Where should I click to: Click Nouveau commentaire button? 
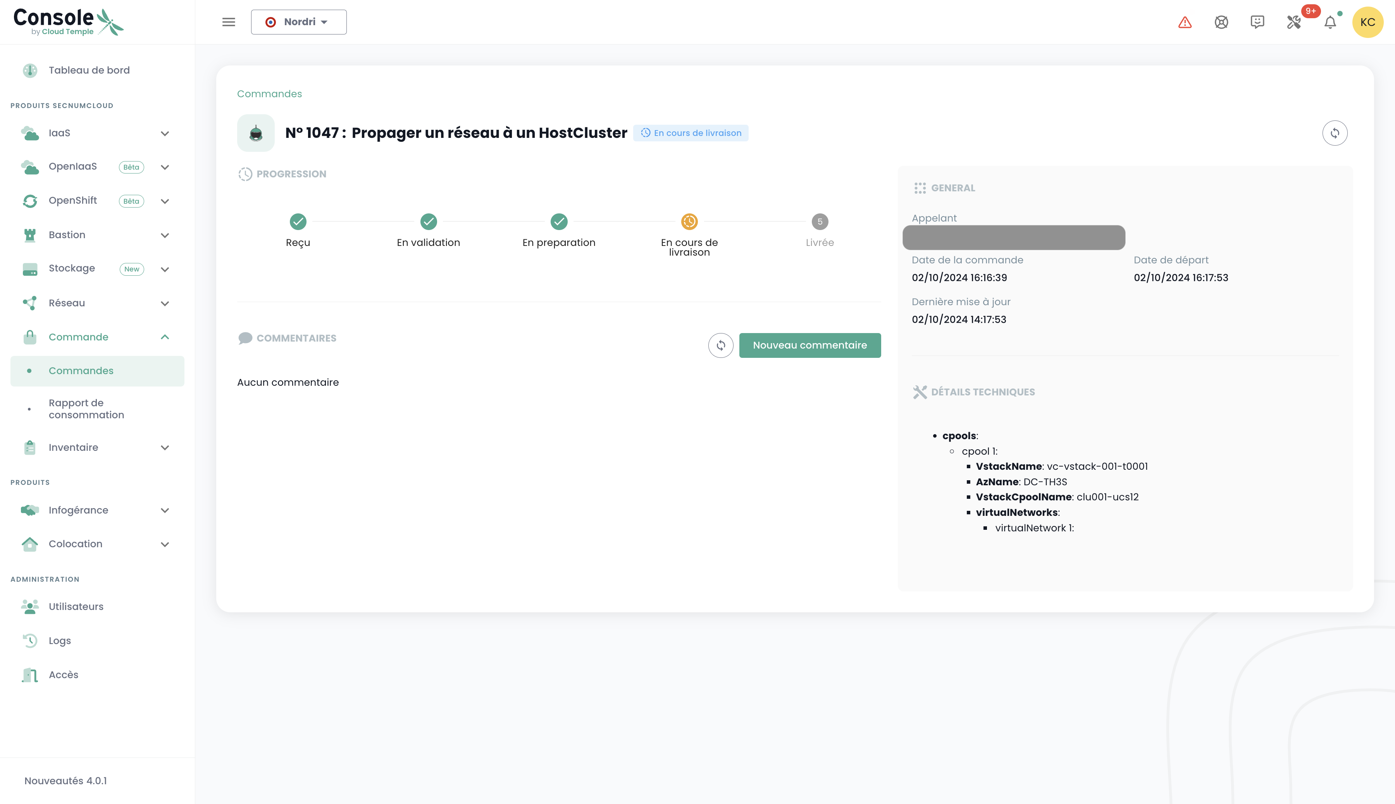[x=809, y=345]
